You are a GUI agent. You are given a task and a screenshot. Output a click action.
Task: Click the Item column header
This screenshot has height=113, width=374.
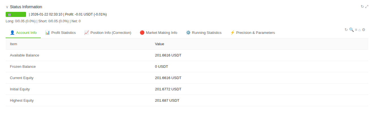(x=14, y=44)
